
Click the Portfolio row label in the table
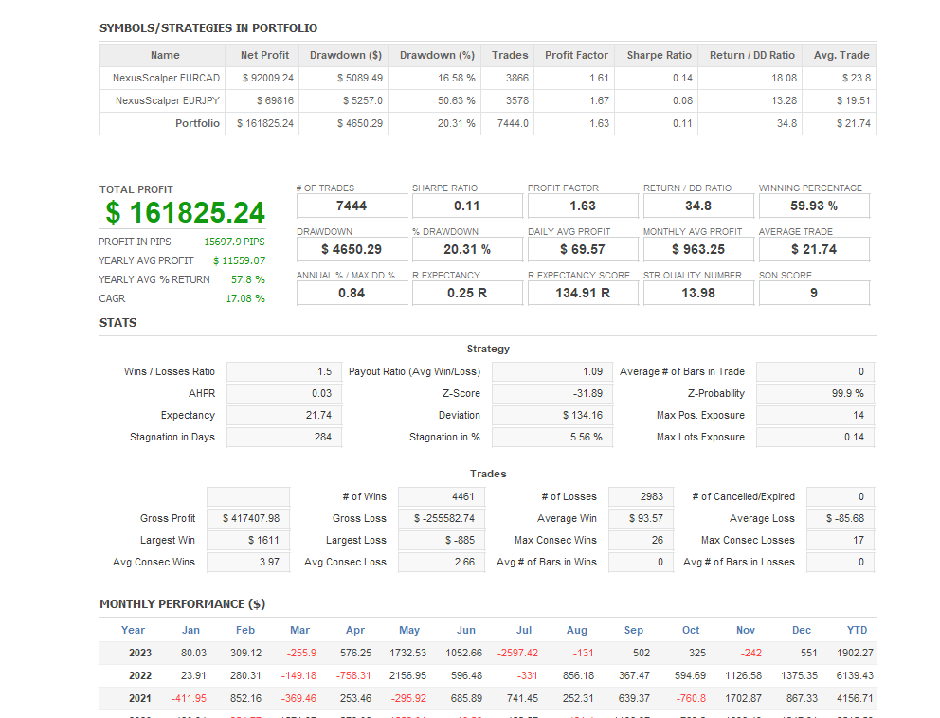click(197, 123)
